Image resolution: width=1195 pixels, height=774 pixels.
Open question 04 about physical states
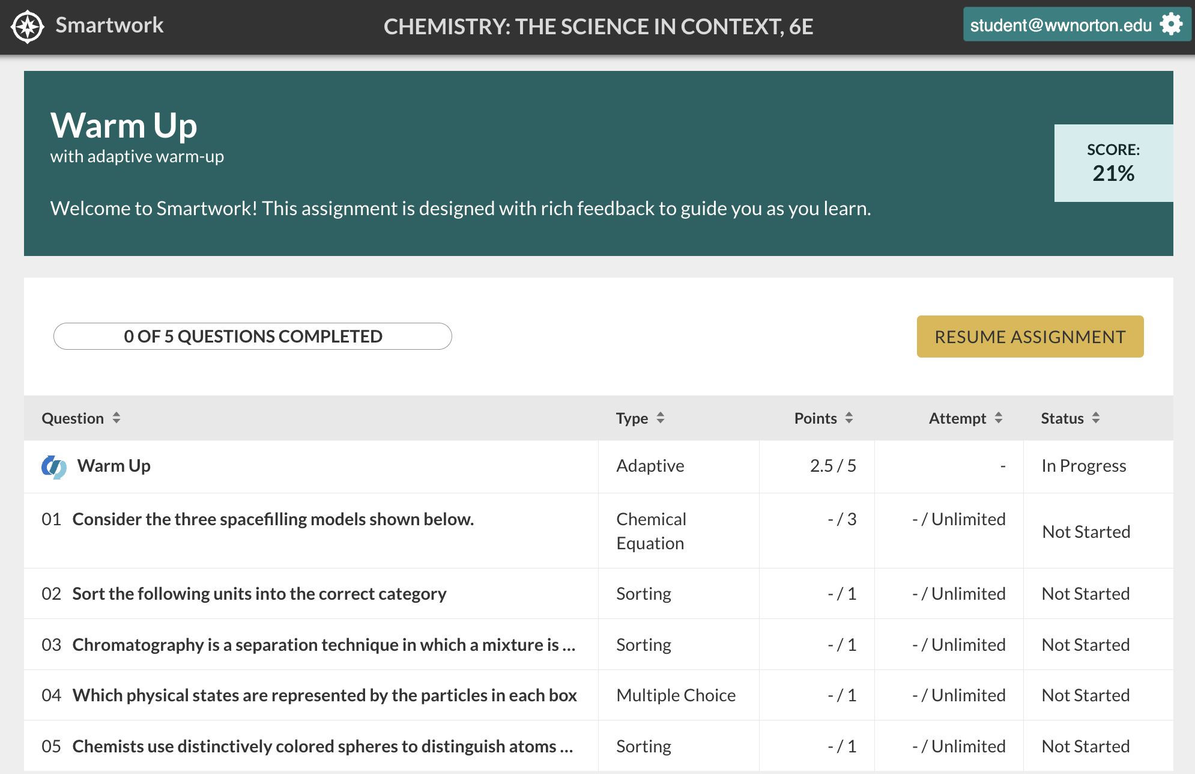pyautogui.click(x=324, y=695)
